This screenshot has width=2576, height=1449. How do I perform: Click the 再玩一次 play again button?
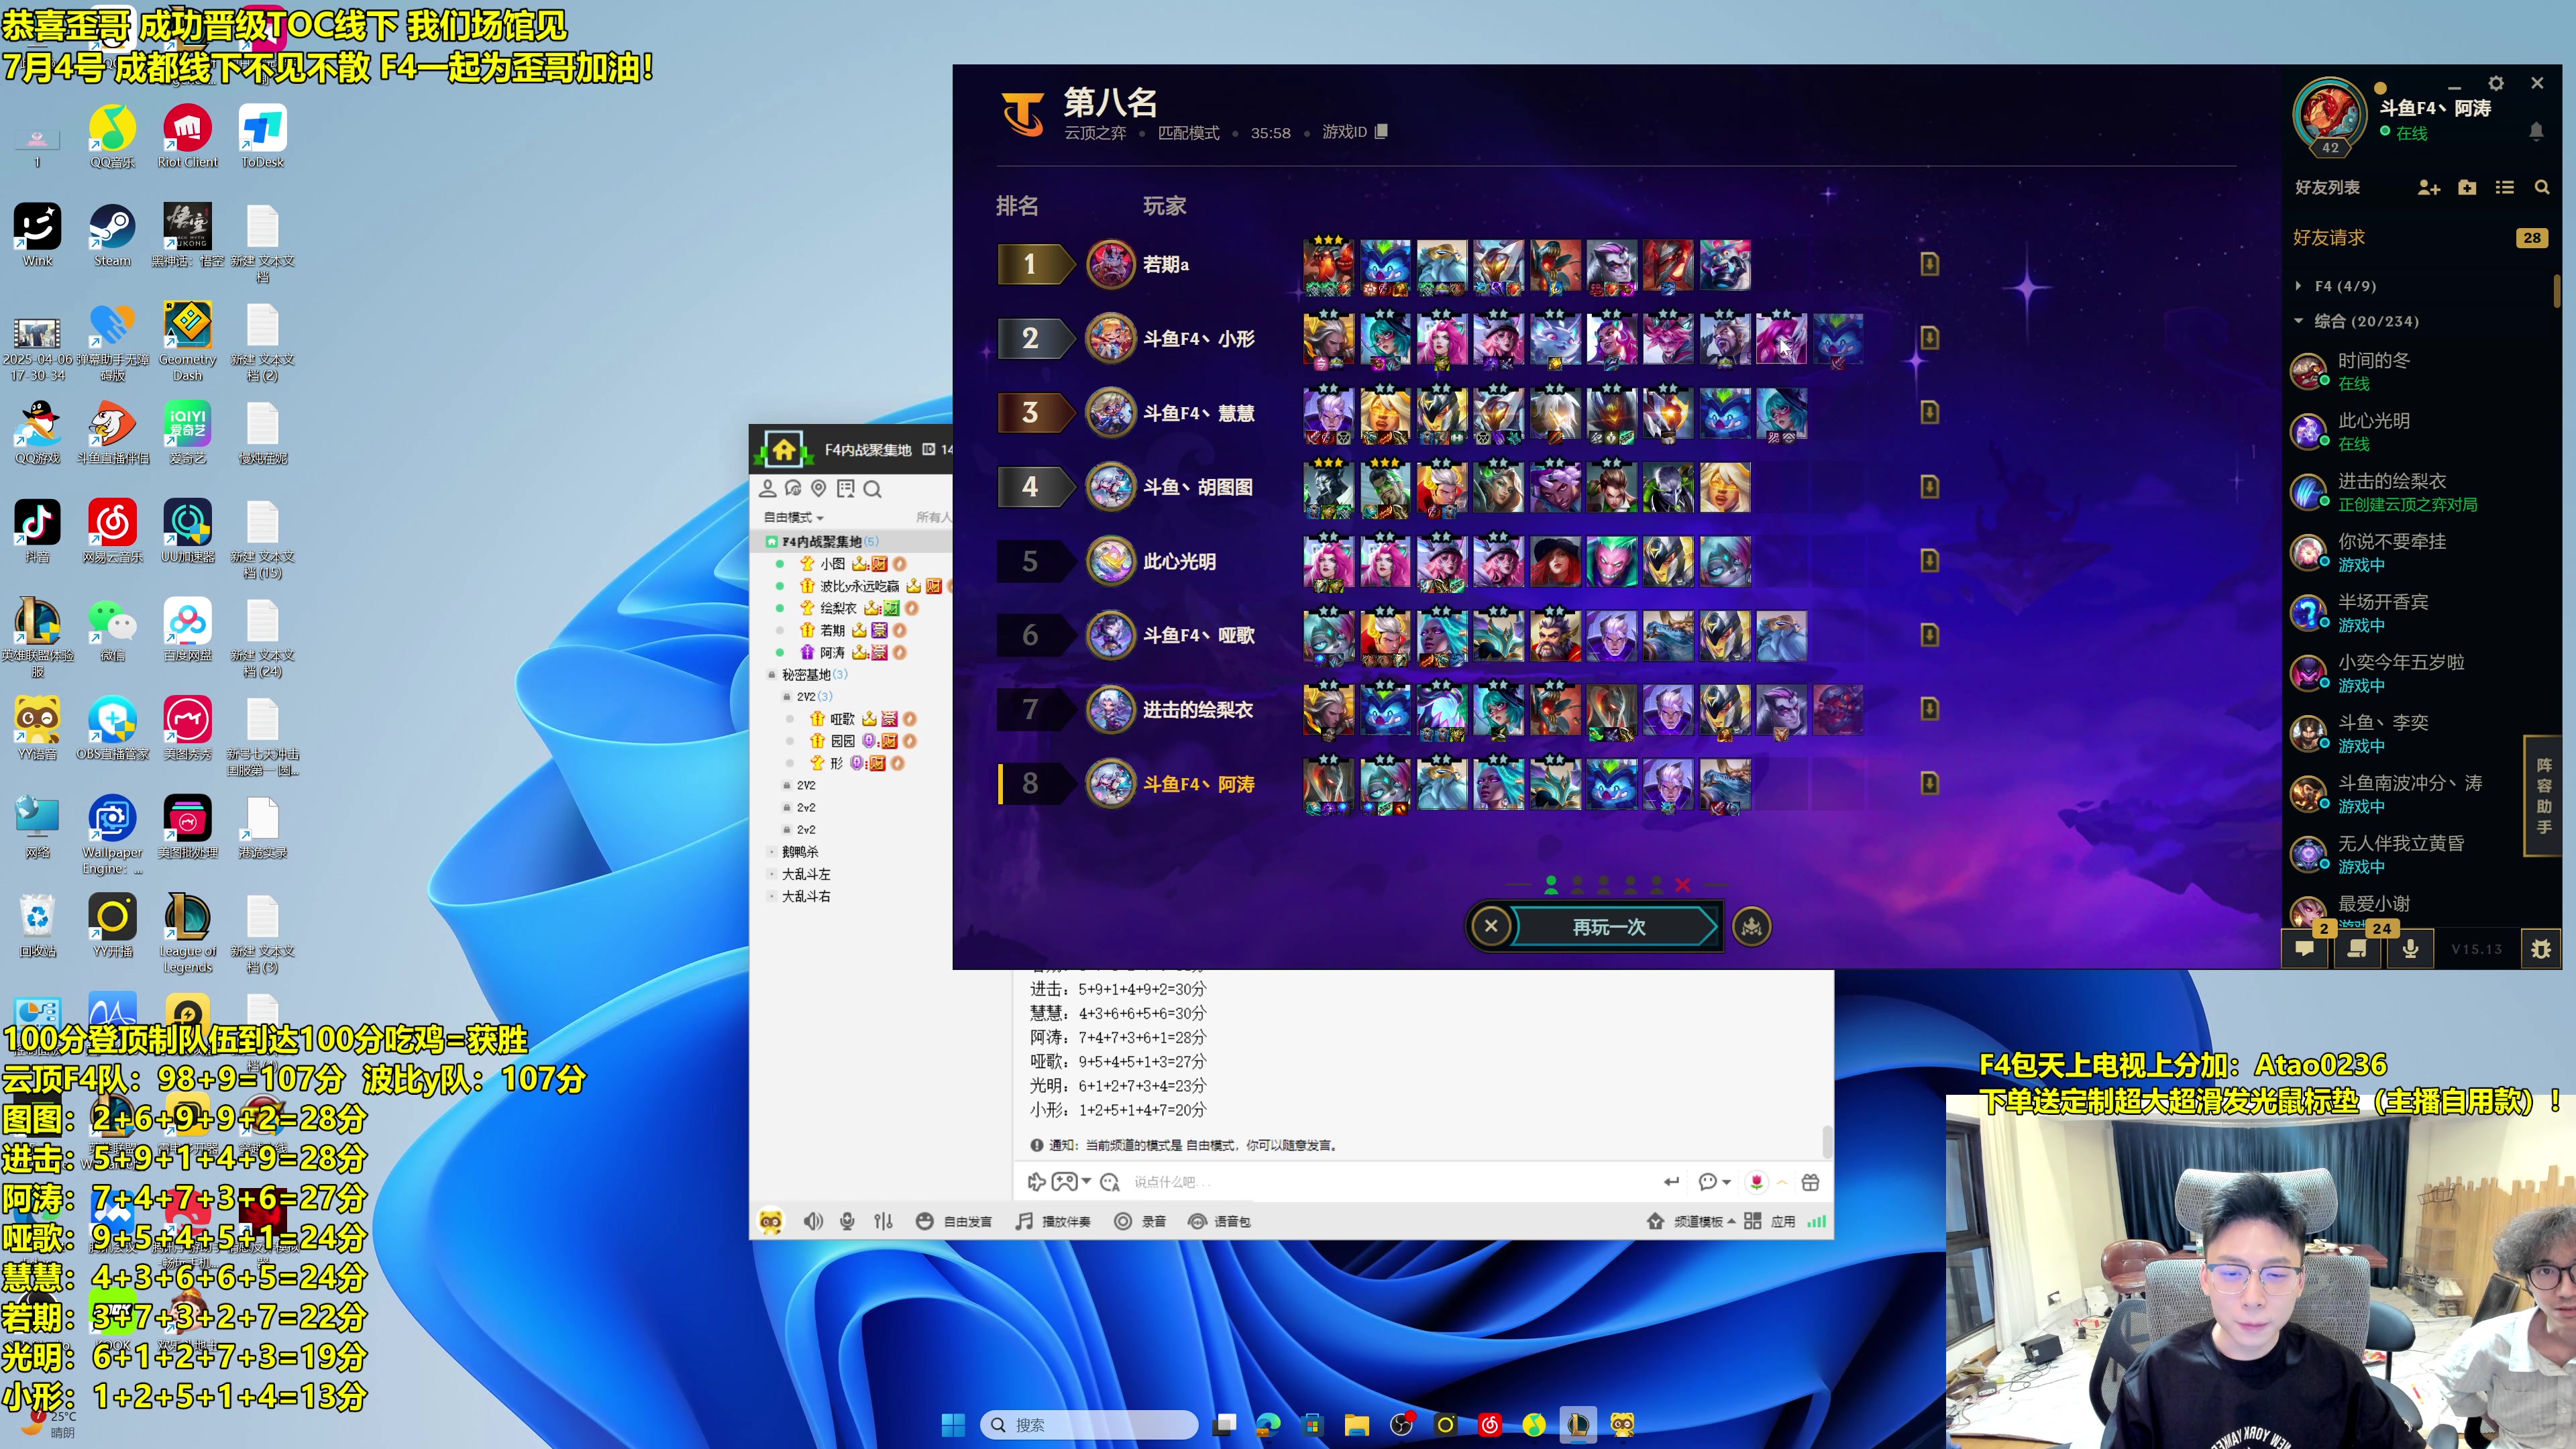(x=1610, y=926)
